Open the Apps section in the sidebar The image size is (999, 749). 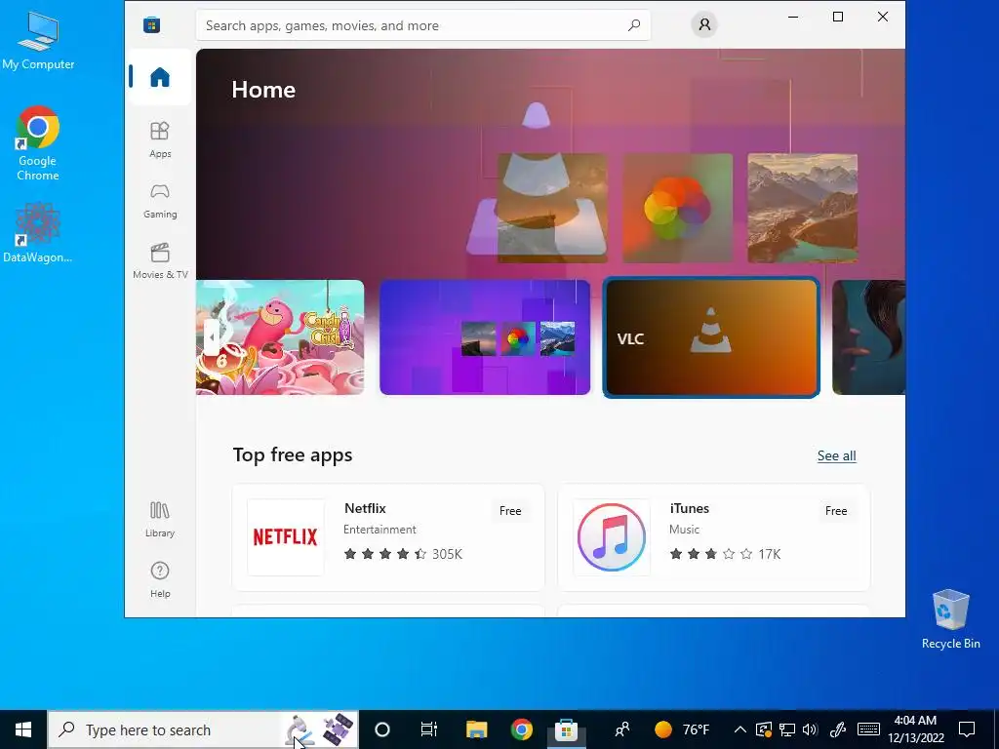160,139
